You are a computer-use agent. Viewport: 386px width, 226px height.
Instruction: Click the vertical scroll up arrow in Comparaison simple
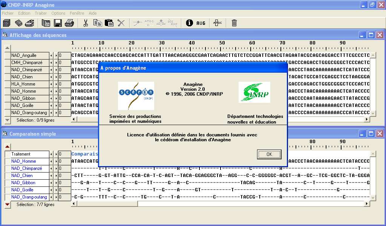pos(373,154)
